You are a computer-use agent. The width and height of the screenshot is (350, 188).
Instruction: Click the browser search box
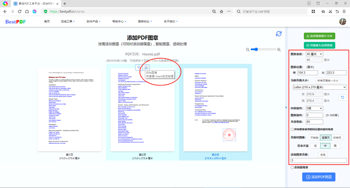(271, 11)
